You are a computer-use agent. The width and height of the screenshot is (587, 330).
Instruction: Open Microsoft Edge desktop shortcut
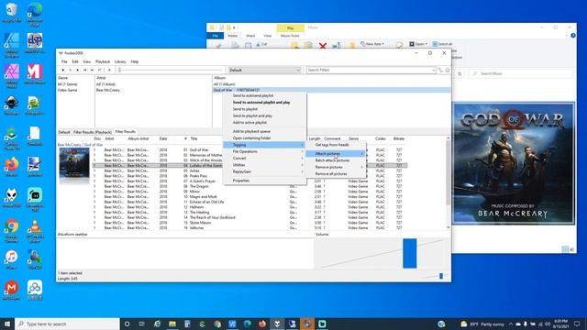point(35,14)
